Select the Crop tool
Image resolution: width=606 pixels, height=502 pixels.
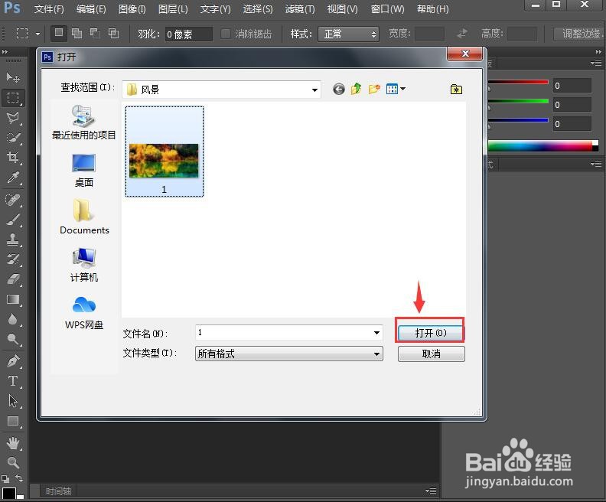click(13, 158)
